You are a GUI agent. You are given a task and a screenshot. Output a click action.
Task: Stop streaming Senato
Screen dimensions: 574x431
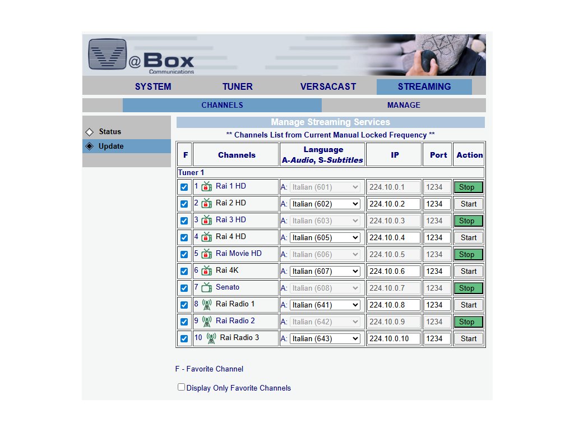(468, 288)
